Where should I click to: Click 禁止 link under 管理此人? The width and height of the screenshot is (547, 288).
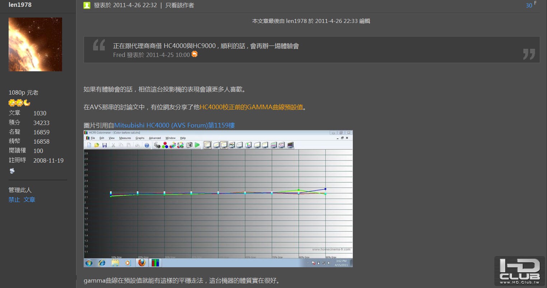14,200
